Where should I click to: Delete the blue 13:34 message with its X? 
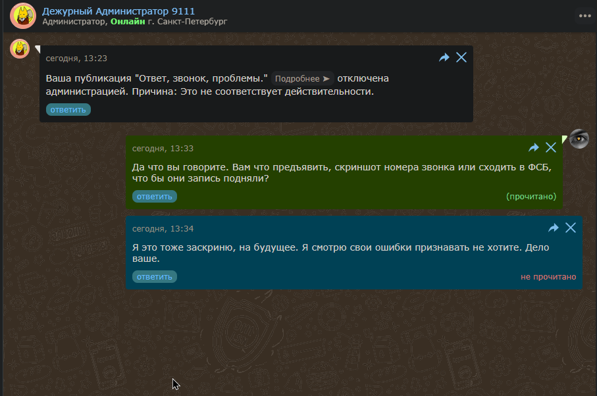pos(571,228)
